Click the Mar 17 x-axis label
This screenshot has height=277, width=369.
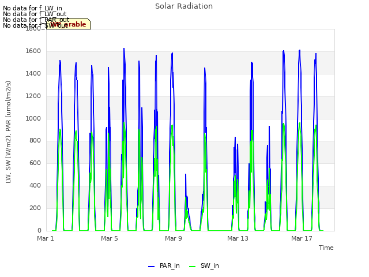click(302, 238)
